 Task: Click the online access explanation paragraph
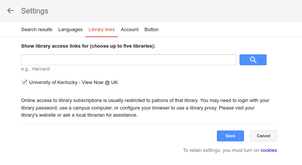coord(145,108)
